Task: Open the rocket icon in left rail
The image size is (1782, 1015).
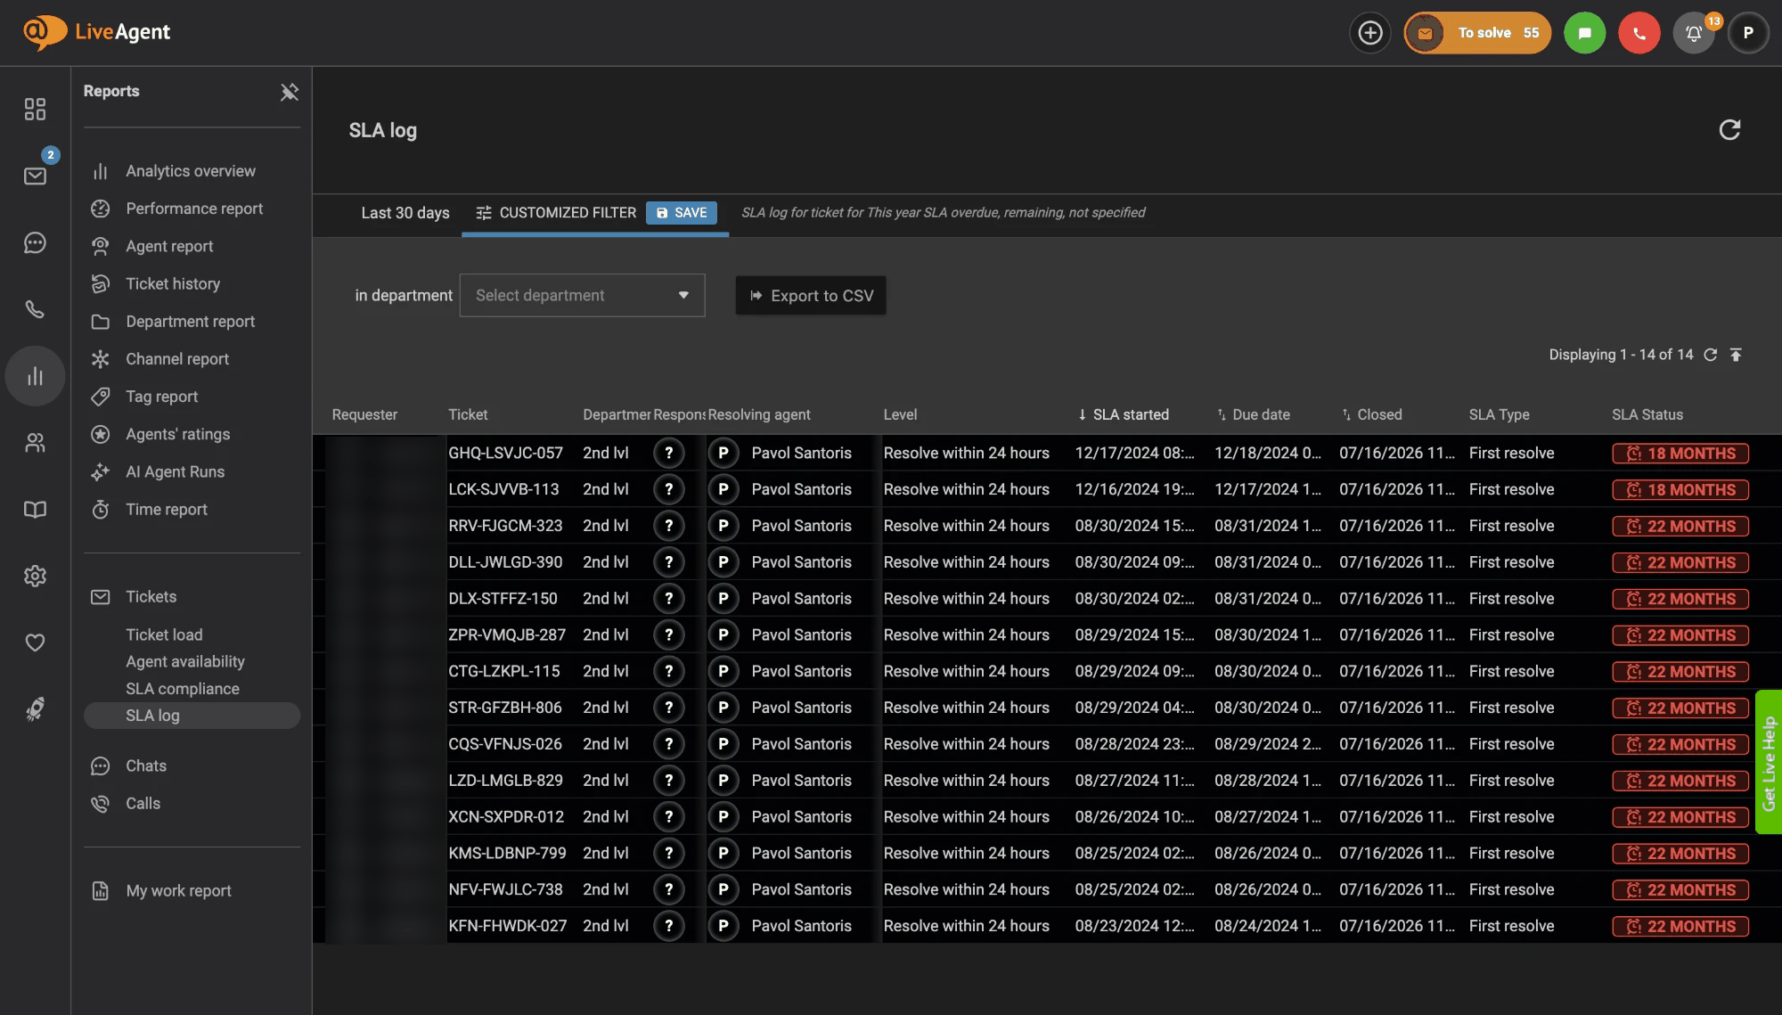Action: click(x=35, y=709)
